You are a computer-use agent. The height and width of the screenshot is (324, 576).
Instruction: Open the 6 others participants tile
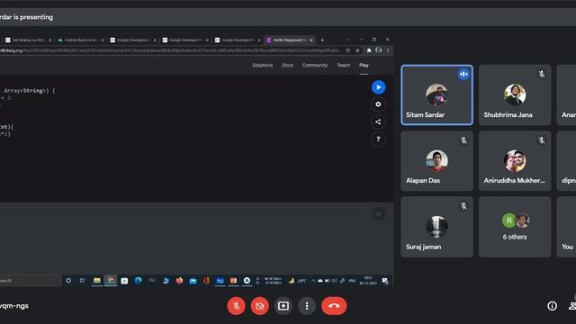tap(515, 227)
